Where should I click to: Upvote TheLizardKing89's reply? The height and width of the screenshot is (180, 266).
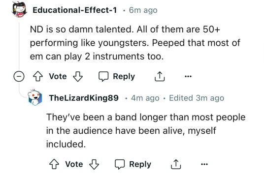point(54,164)
